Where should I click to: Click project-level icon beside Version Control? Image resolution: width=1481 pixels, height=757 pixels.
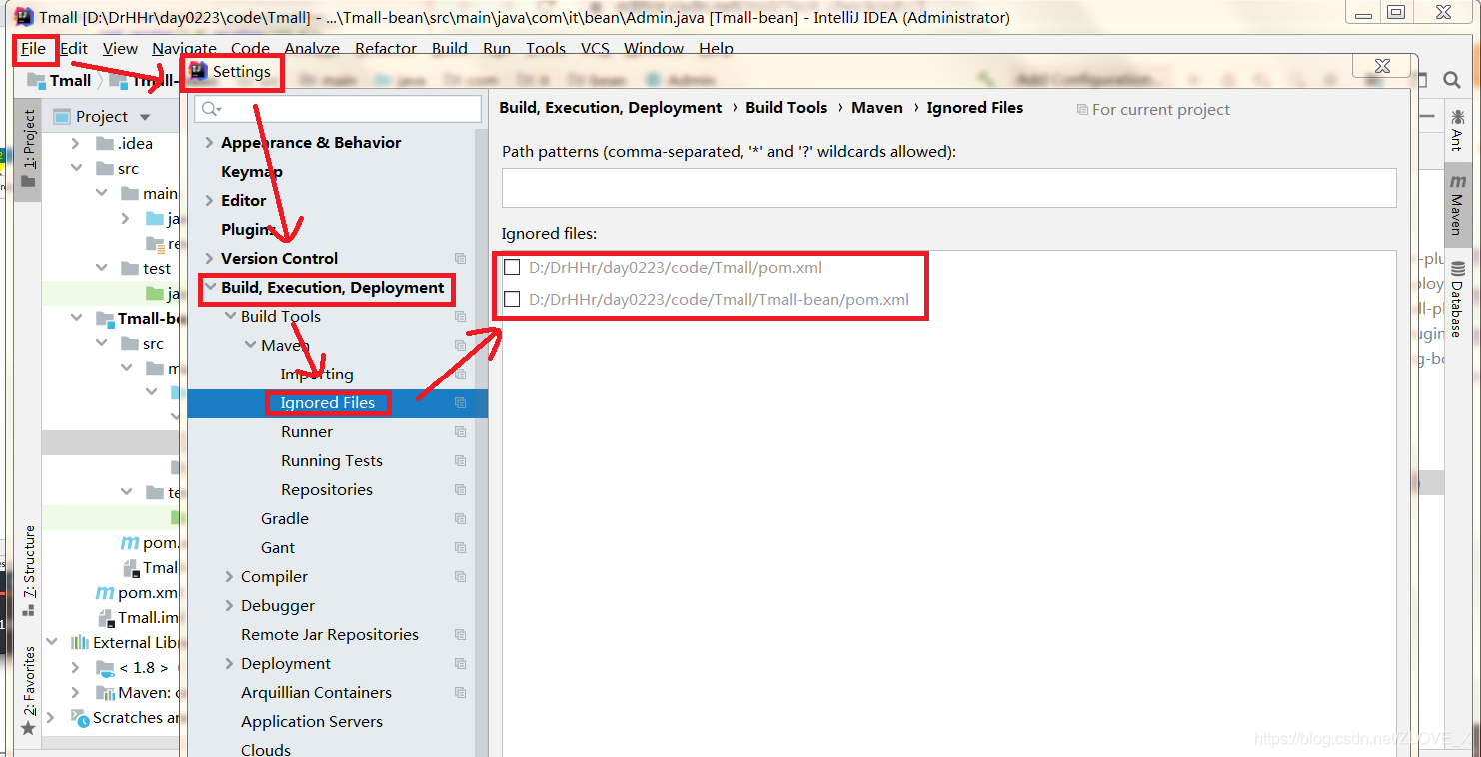(x=460, y=259)
